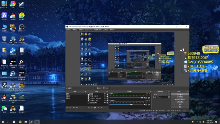Hide the Display Capture source eye icon
This screenshot has width=220, height=124.
pyautogui.click(x=104, y=103)
